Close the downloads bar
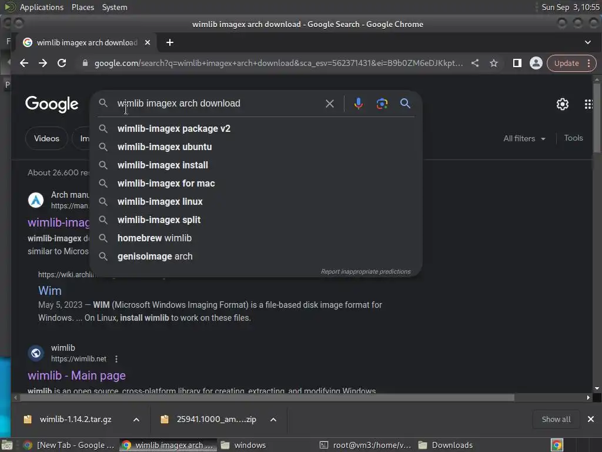This screenshot has width=602, height=452. coord(590,419)
